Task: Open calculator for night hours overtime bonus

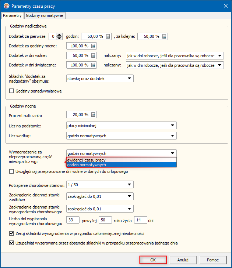Action: (x=93, y=46)
